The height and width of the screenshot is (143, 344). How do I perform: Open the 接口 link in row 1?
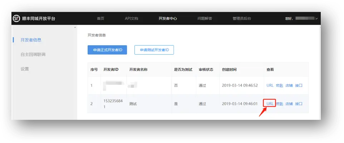(x=299, y=86)
